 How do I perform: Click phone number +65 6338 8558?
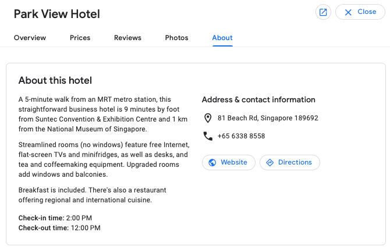pyautogui.click(x=241, y=136)
